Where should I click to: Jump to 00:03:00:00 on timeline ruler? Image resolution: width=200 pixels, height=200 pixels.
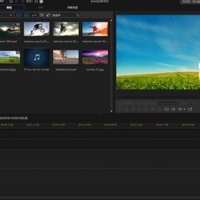(x=111, y=125)
